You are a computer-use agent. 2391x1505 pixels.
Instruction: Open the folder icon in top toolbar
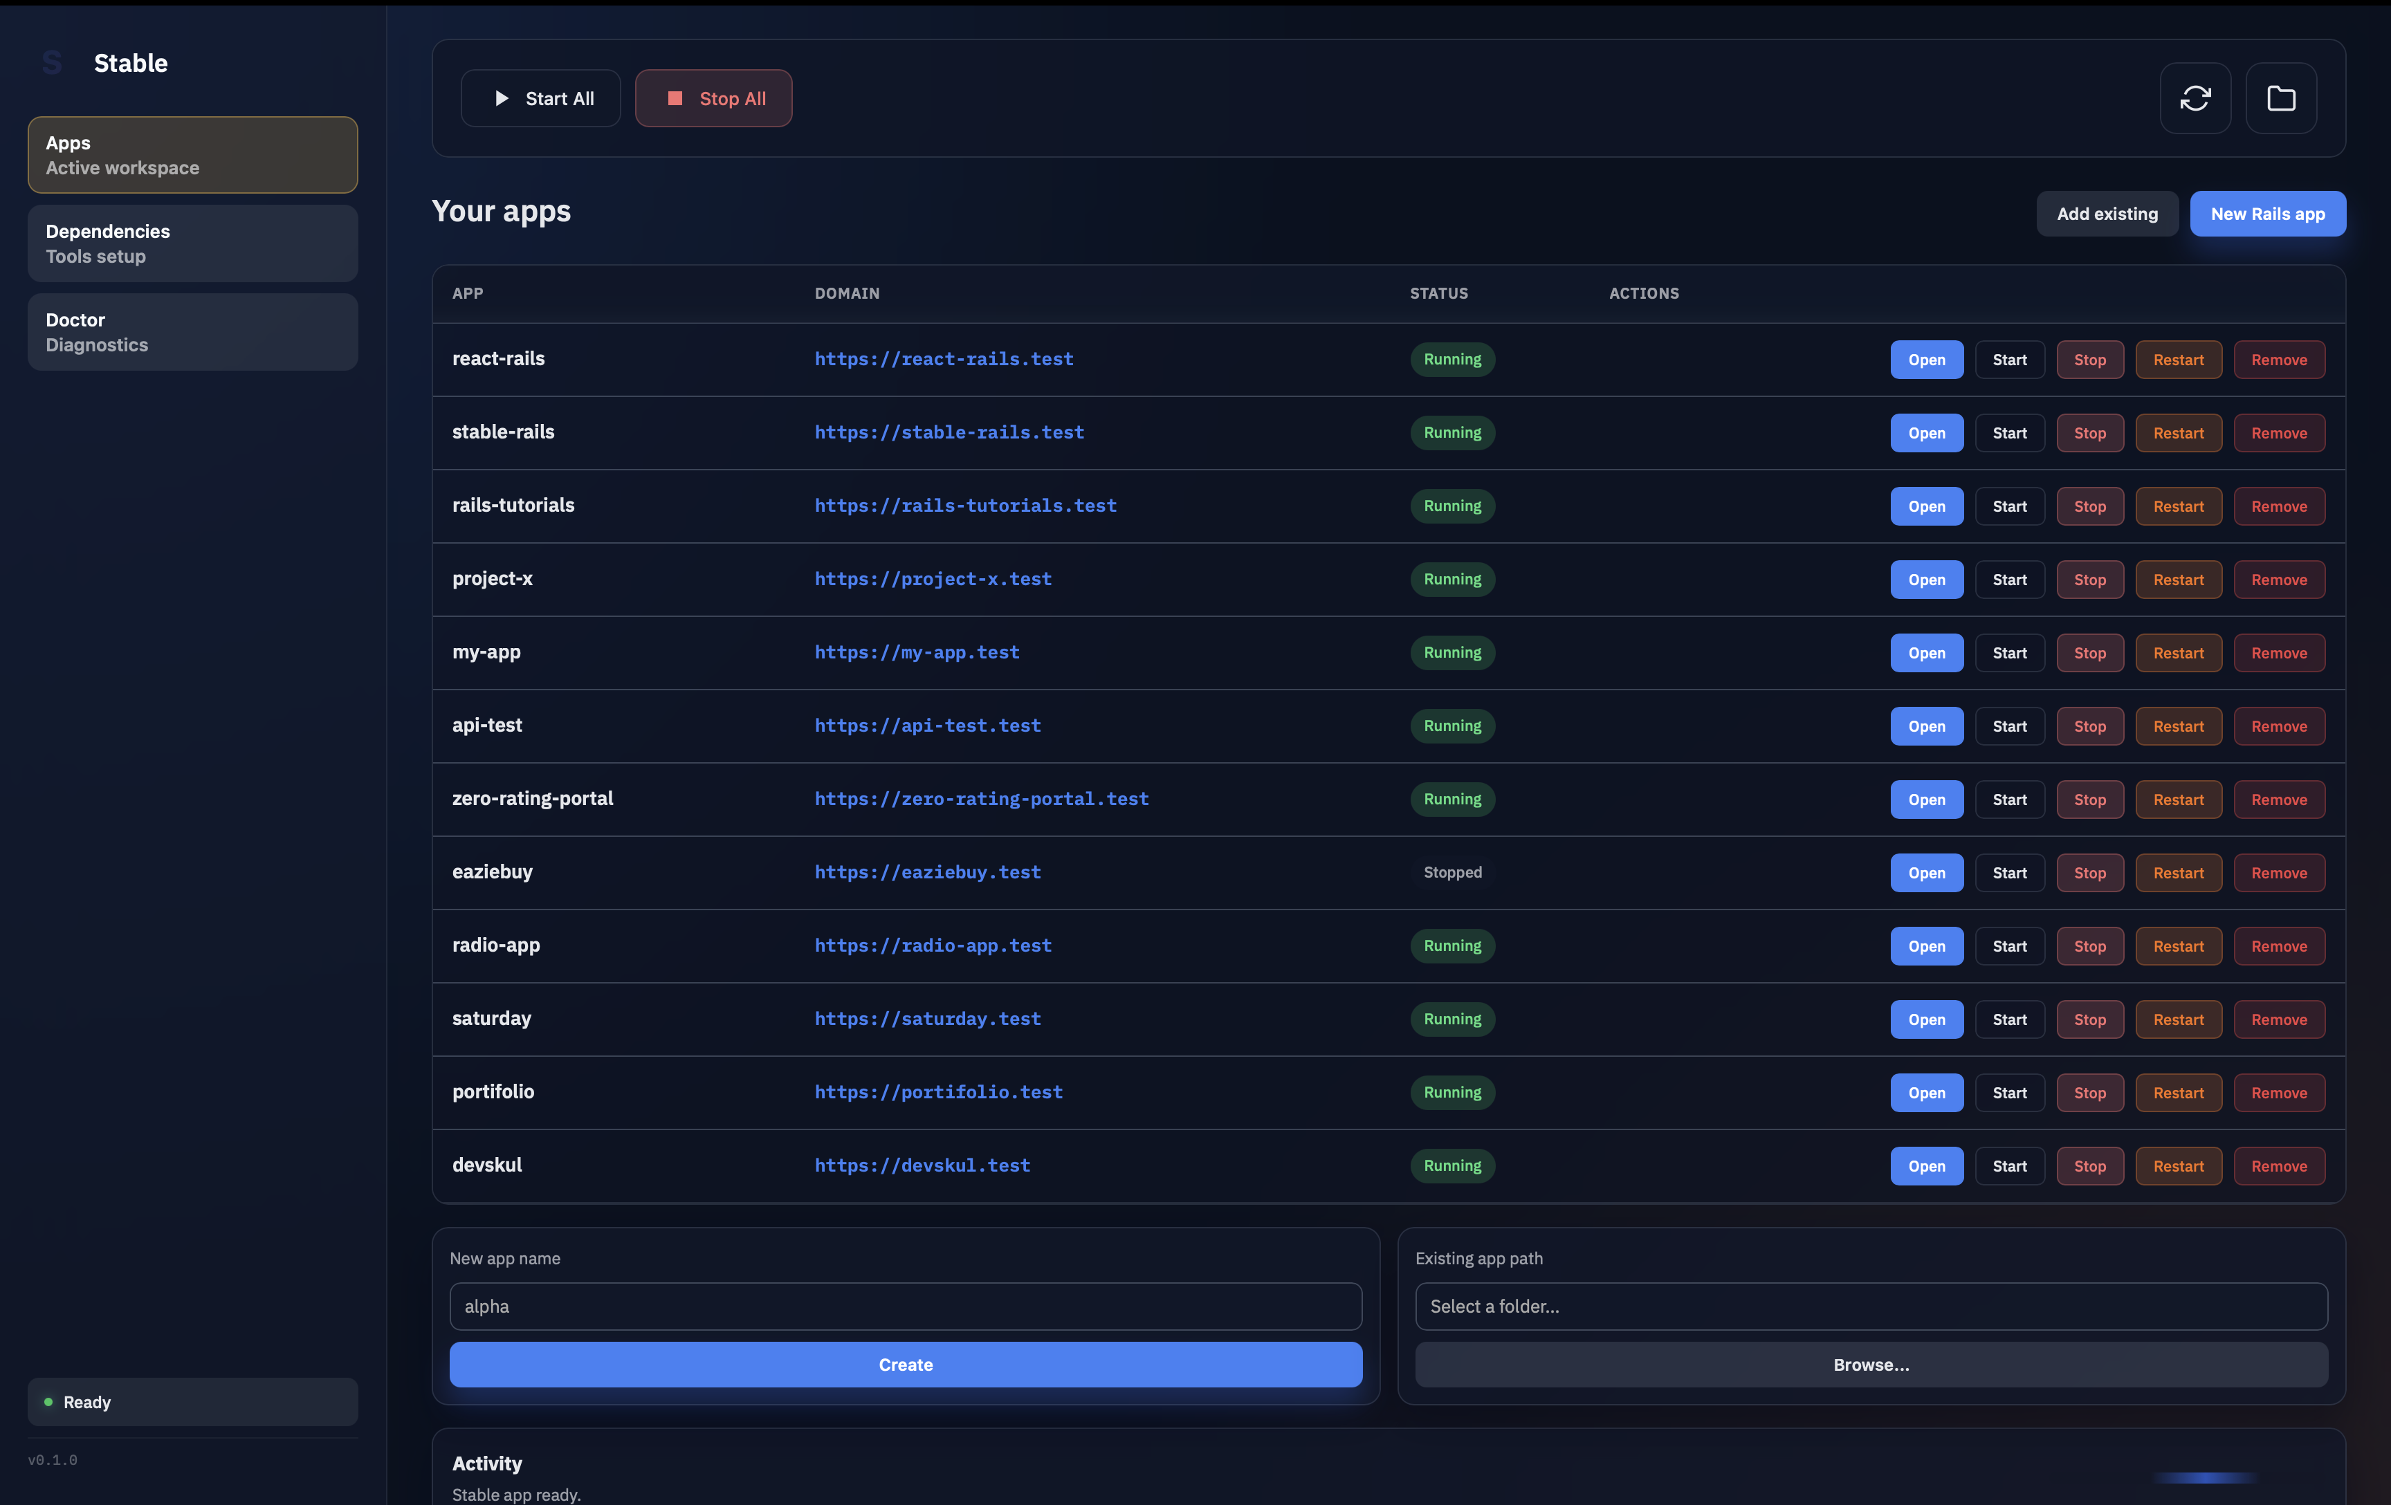coord(2281,98)
